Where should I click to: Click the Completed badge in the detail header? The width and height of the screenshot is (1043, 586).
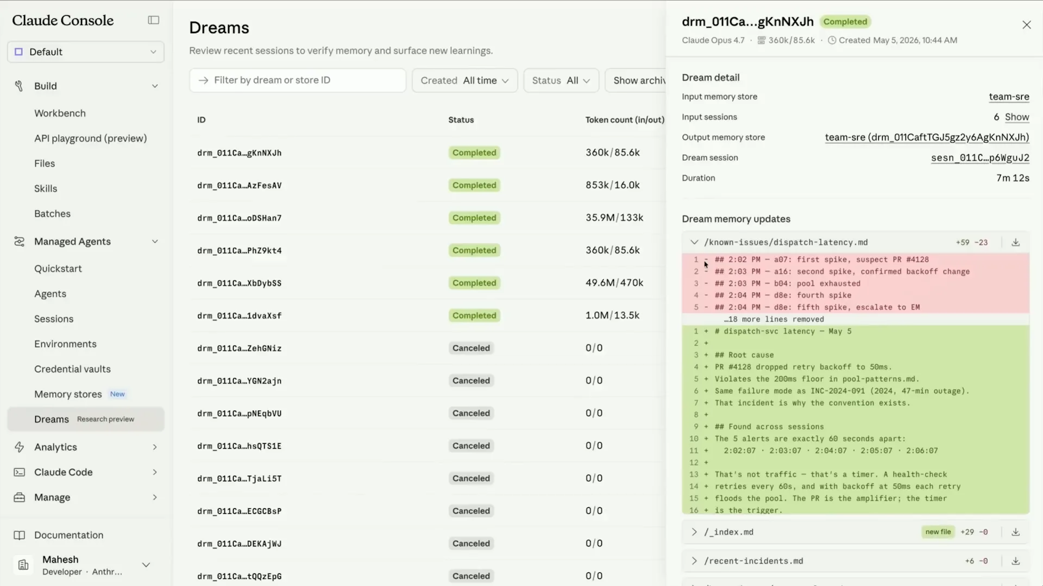click(845, 22)
